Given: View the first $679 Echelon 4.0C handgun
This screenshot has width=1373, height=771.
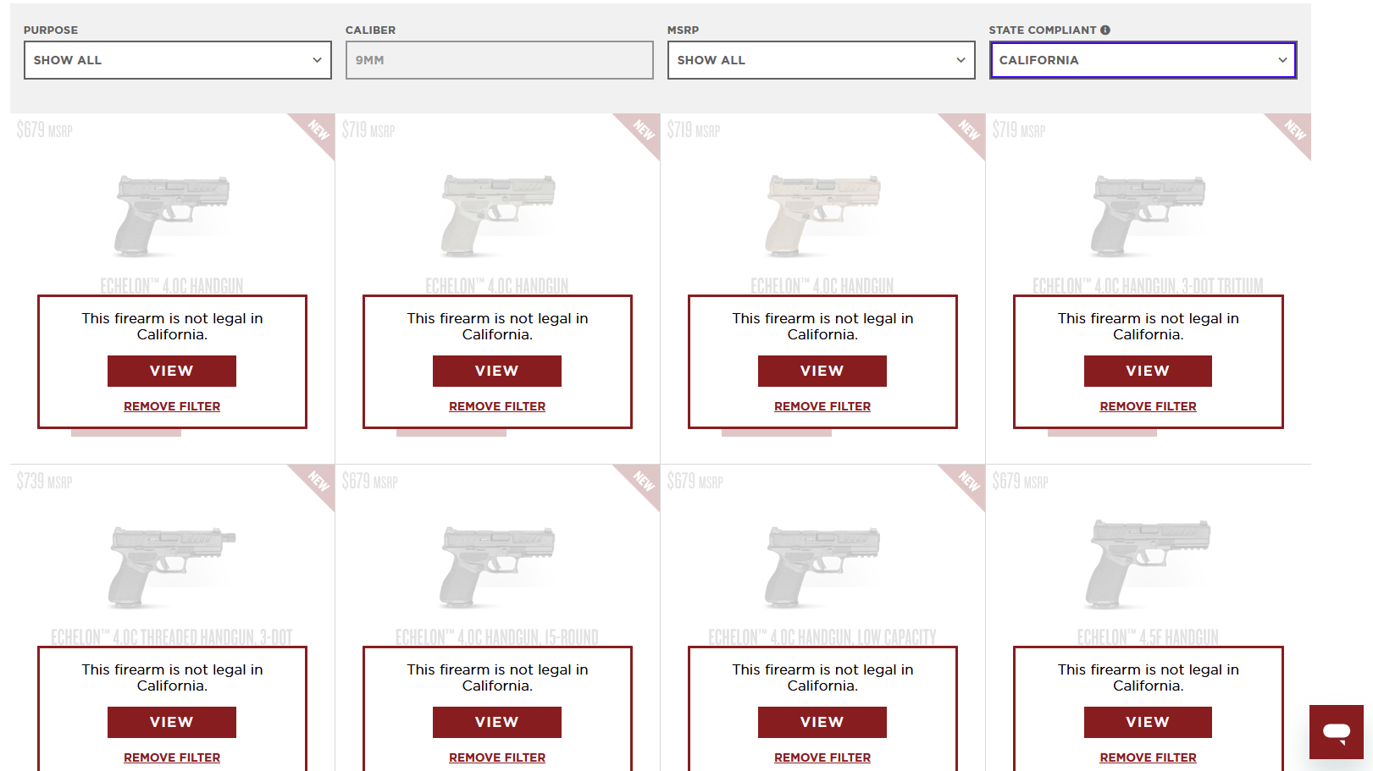Looking at the screenshot, I should click(x=172, y=371).
